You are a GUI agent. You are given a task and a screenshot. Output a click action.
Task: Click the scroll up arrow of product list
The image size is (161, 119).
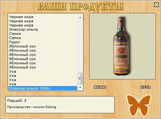[80, 17]
